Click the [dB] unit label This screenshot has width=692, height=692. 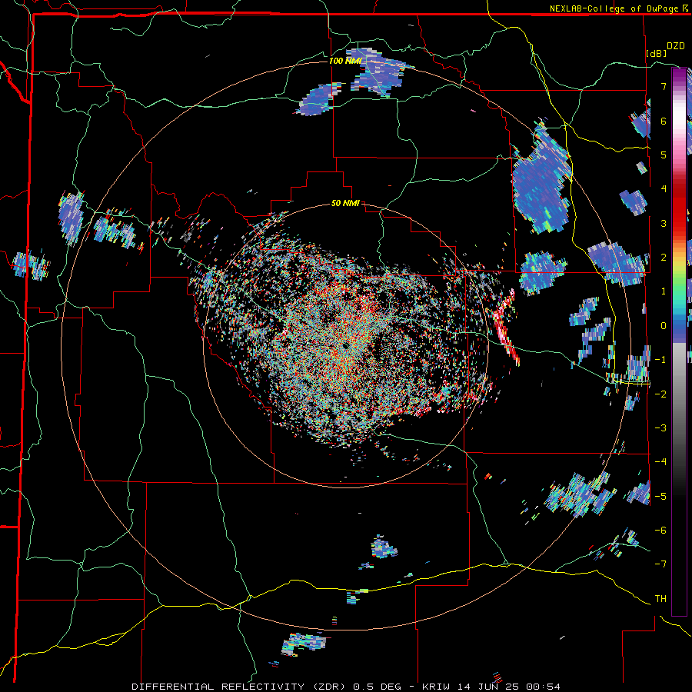[x=657, y=53]
